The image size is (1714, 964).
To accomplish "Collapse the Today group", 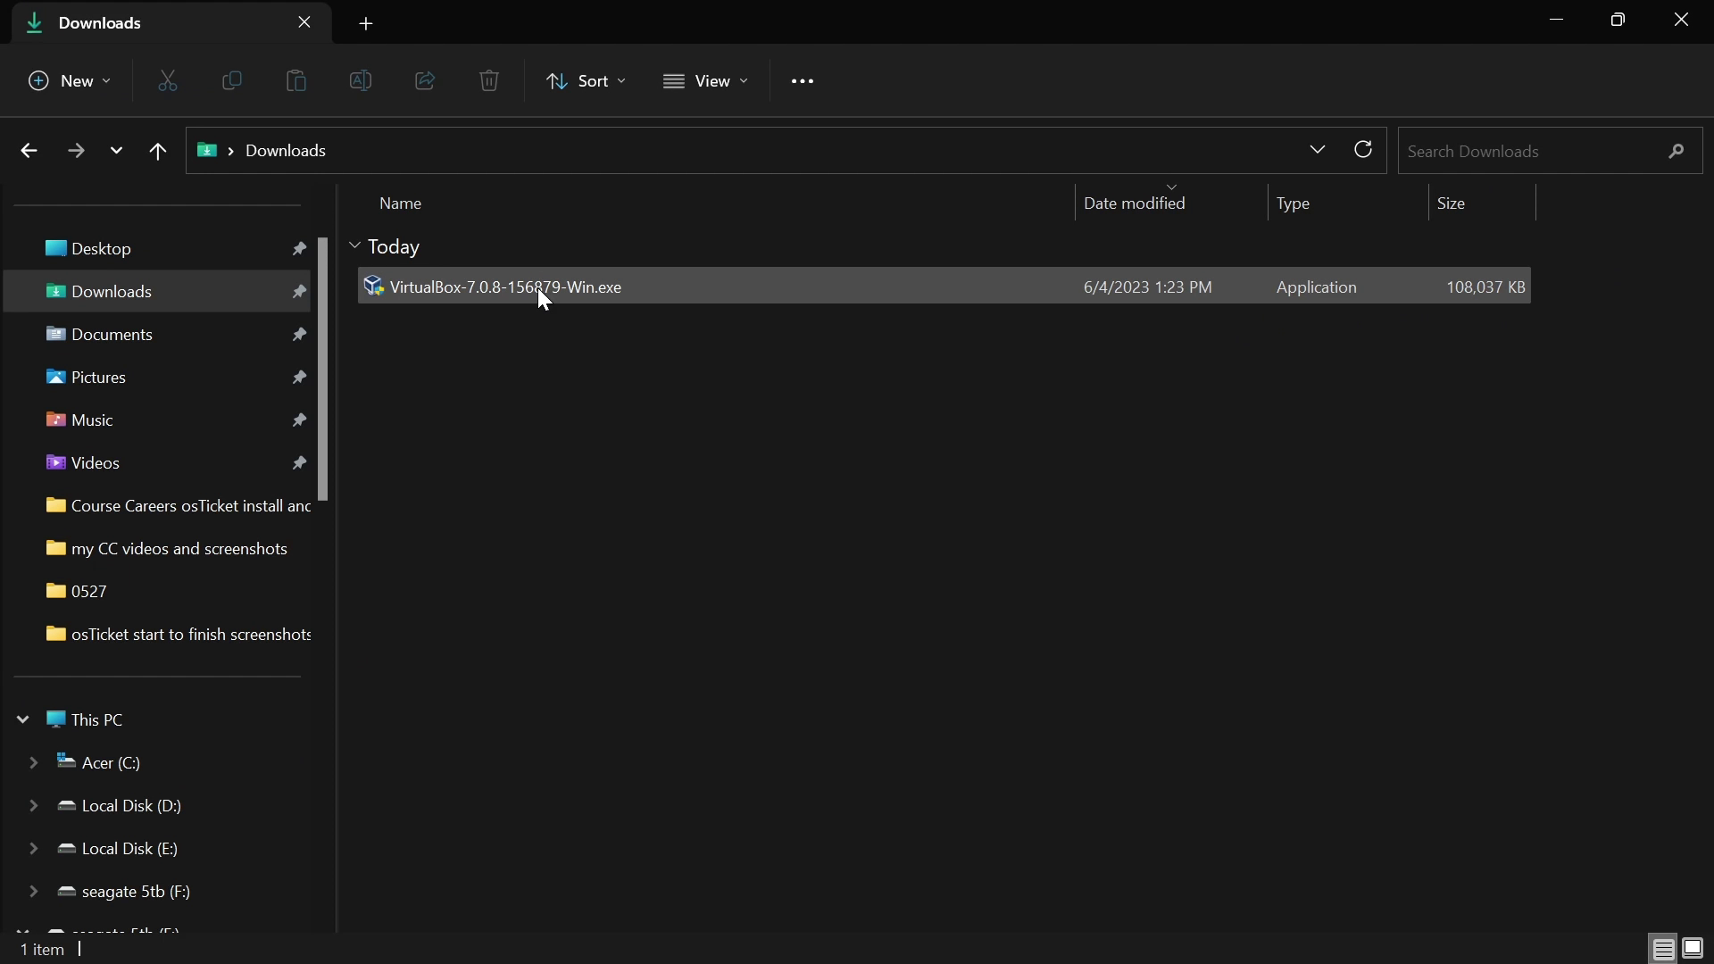I will (355, 246).
